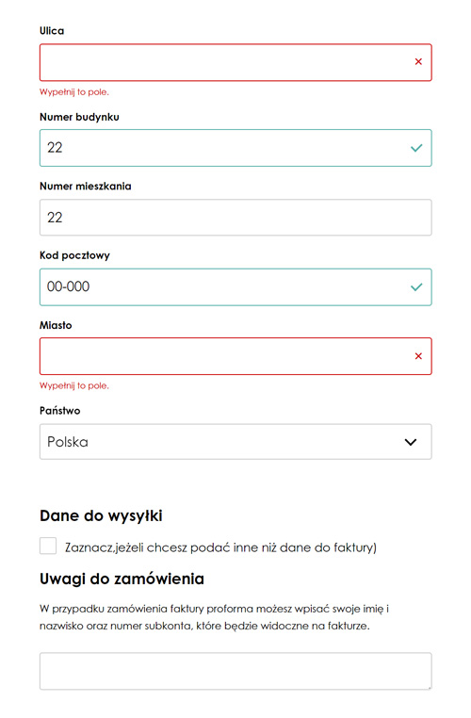Screen dimensions: 471x718
Task: Select the Numer mieszkania input field
Action: tap(235, 218)
